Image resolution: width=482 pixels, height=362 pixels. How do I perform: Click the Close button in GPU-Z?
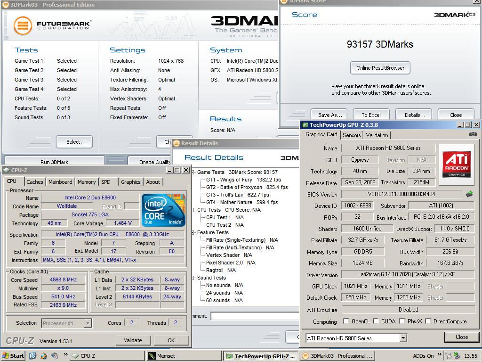pos(462,337)
